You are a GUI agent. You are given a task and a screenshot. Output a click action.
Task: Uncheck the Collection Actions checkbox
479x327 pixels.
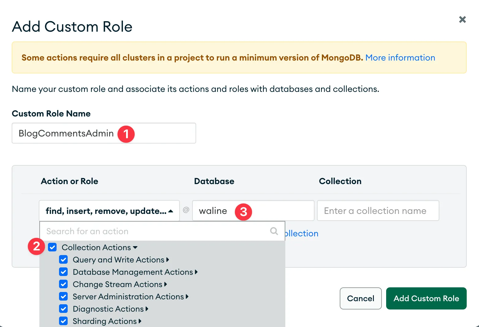(x=53, y=247)
